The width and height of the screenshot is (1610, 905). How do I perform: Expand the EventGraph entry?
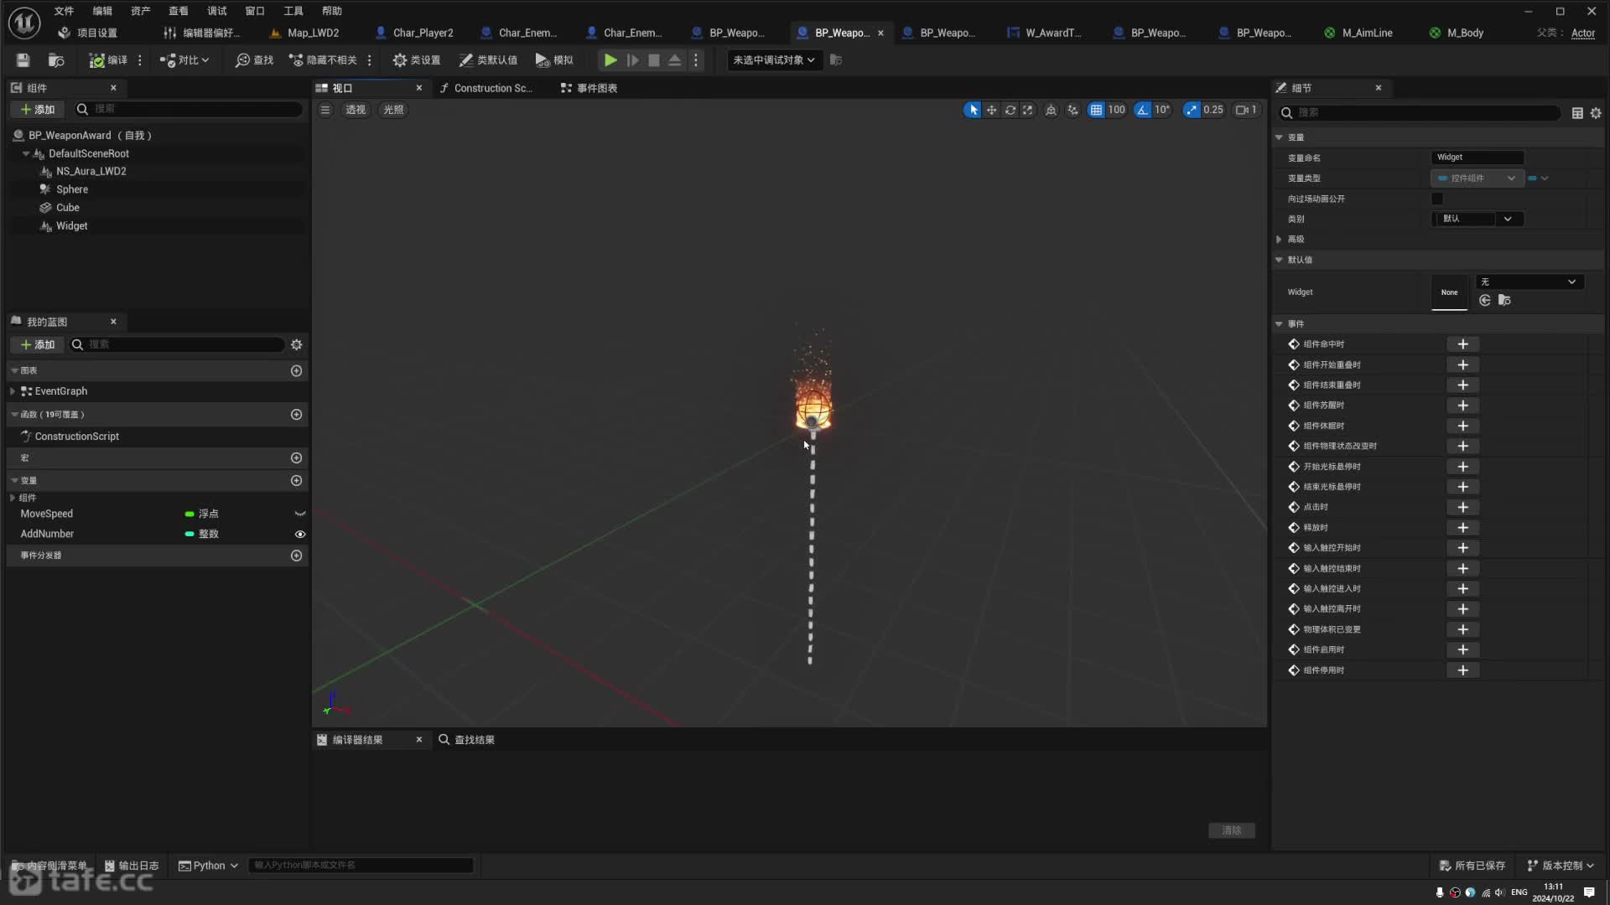[13, 391]
